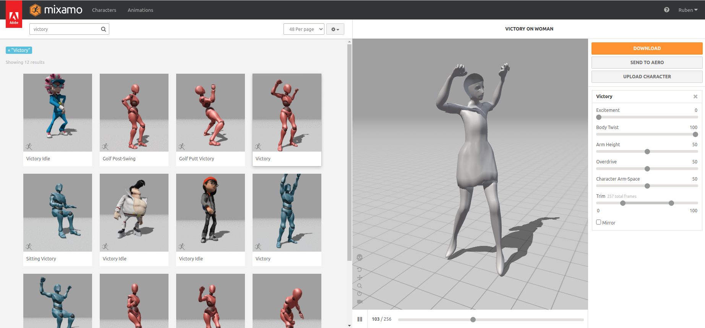The width and height of the screenshot is (705, 328).
Task: Click the animation timeline scrubber handle
Action: (x=473, y=320)
